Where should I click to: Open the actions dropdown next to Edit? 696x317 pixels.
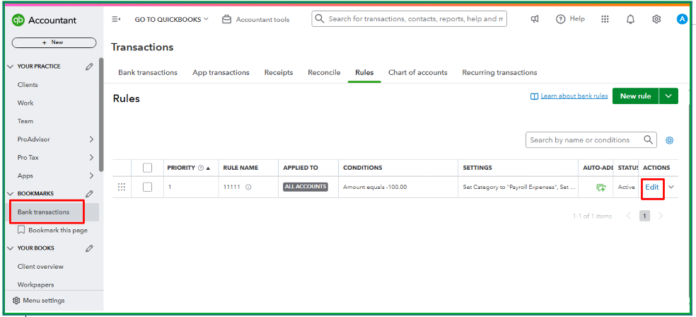point(671,187)
